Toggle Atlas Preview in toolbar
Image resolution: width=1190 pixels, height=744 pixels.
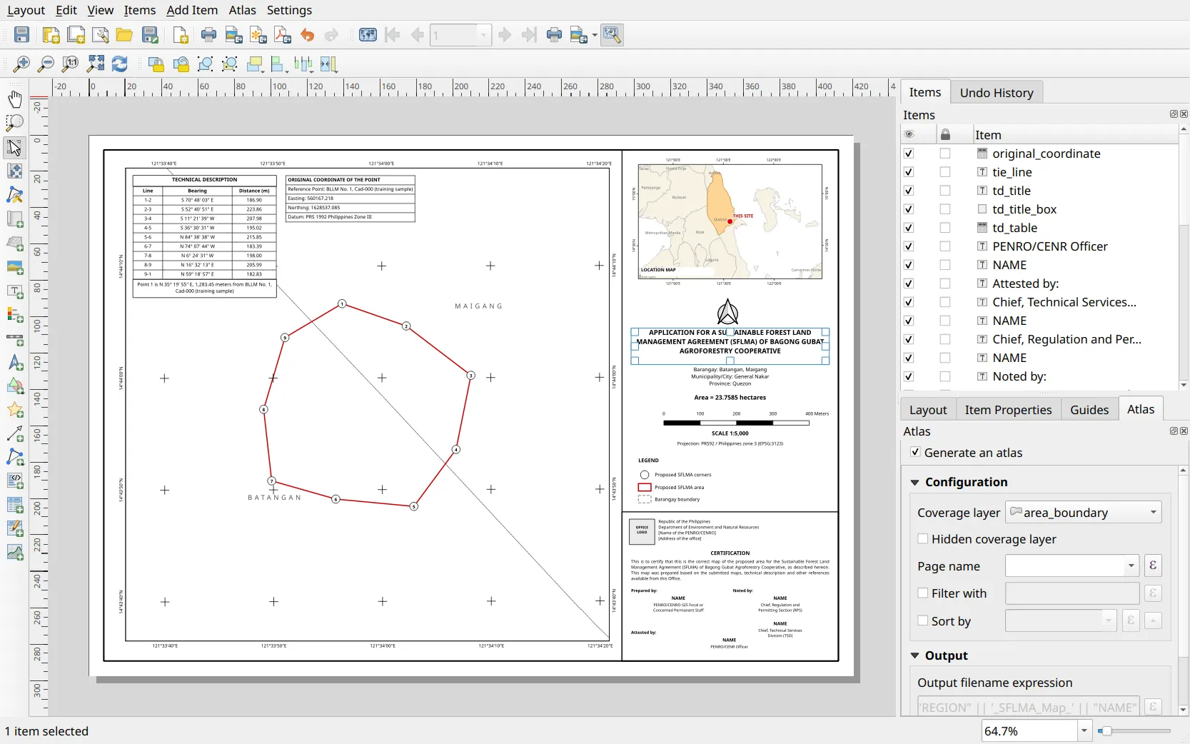[368, 35]
